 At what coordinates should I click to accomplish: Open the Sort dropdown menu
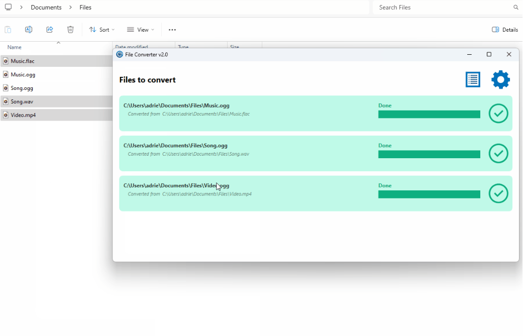click(x=102, y=30)
